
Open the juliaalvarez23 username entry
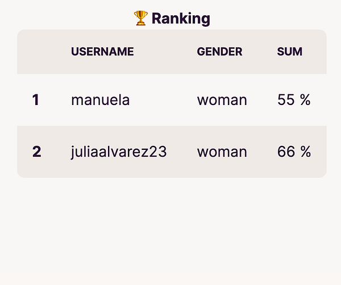click(x=119, y=152)
